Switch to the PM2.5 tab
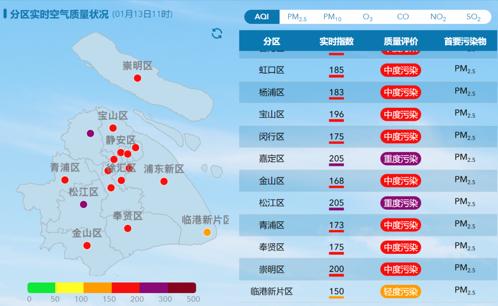Screen dimensions: 498x306 (297, 17)
